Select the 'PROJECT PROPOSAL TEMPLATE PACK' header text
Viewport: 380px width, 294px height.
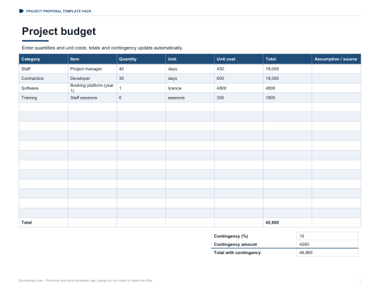59,11
